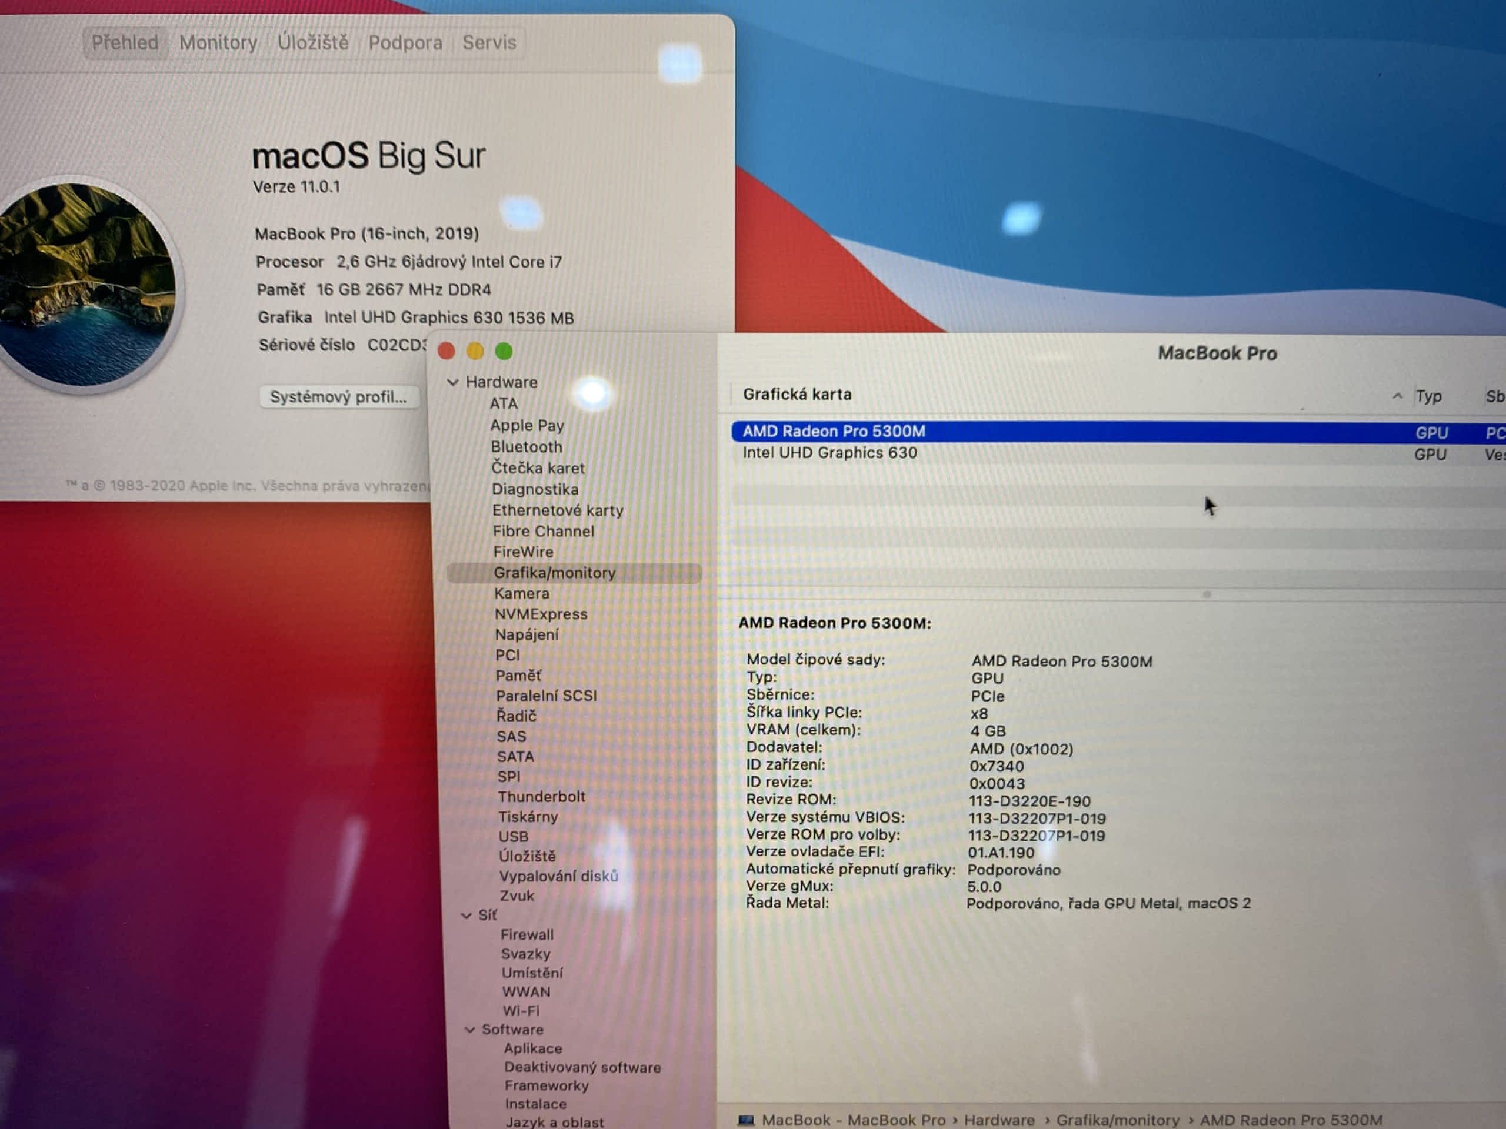Select Bluetooth in the Hardware sidebar

click(x=527, y=446)
